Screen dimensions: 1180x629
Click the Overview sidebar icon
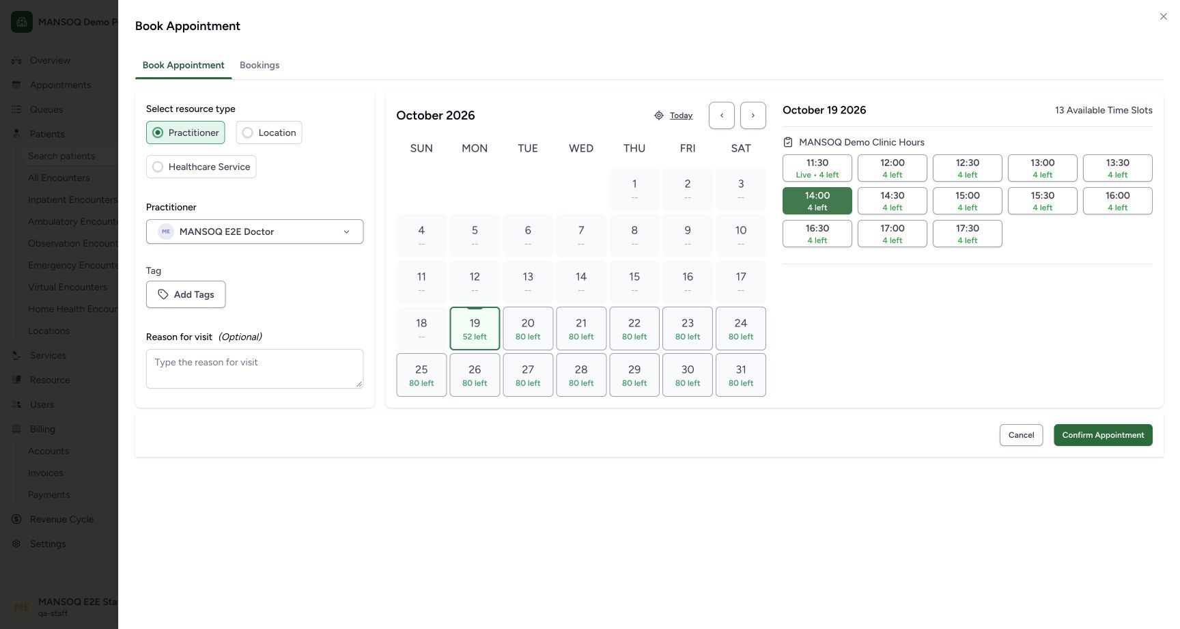click(16, 60)
